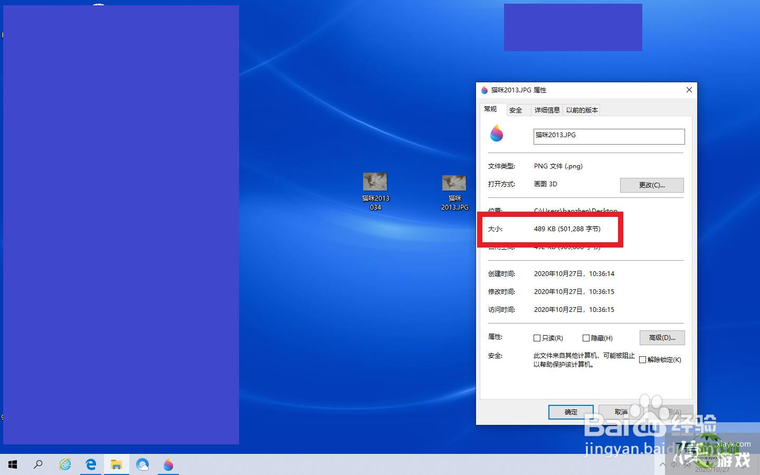
Task: Switch to Paint 3D taskbar icon
Action: click(x=168, y=464)
